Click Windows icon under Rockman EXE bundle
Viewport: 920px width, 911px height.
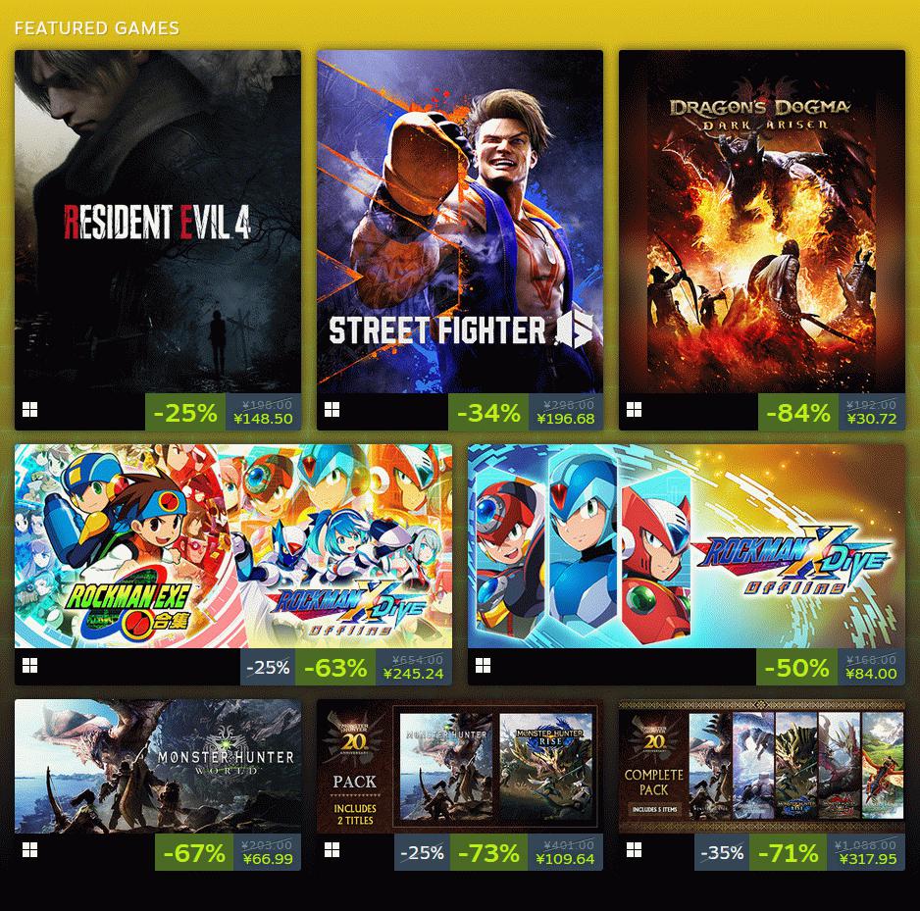[30, 665]
